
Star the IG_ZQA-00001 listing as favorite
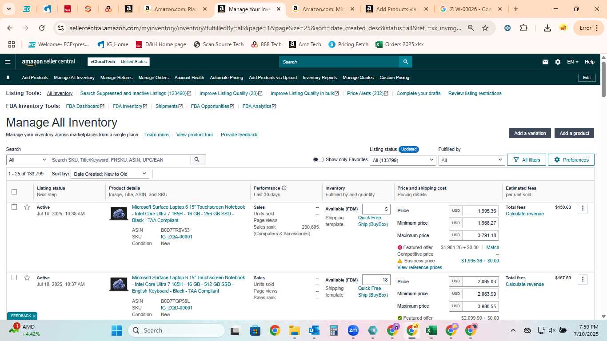[x=27, y=207]
